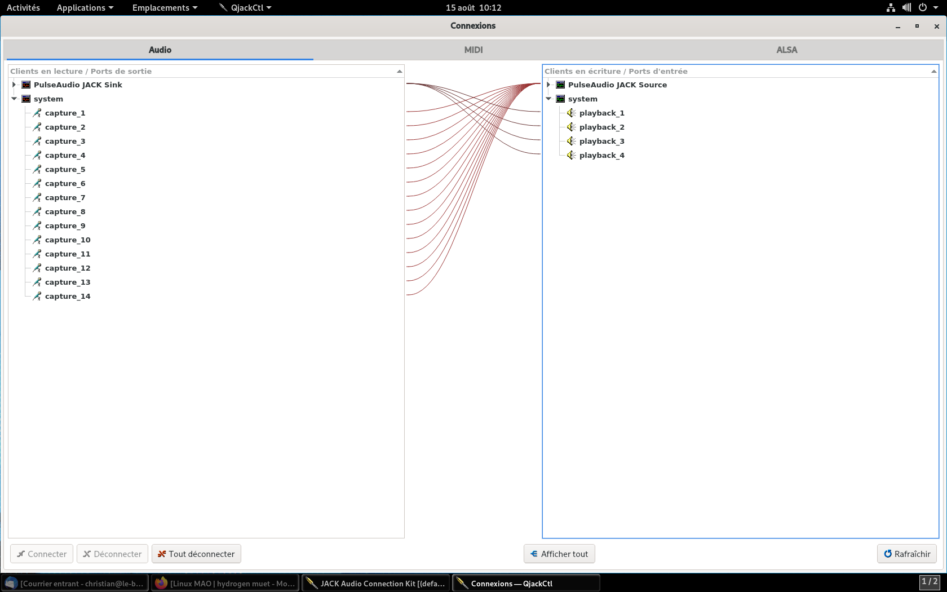Click the PulseAudio JACK Sink client icon
The image size is (947, 592).
coord(26,85)
